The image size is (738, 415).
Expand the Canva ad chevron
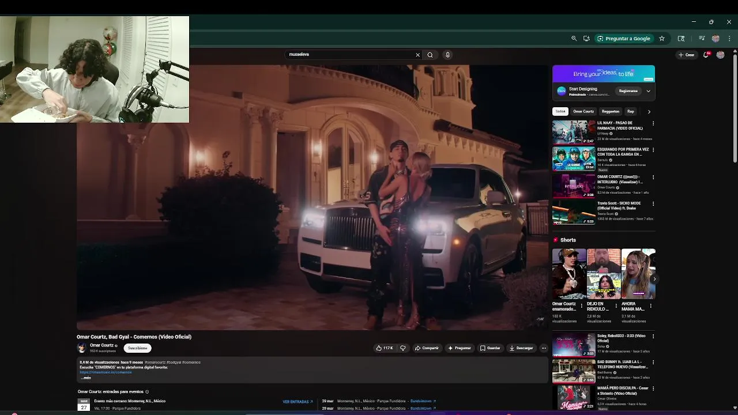point(648,91)
